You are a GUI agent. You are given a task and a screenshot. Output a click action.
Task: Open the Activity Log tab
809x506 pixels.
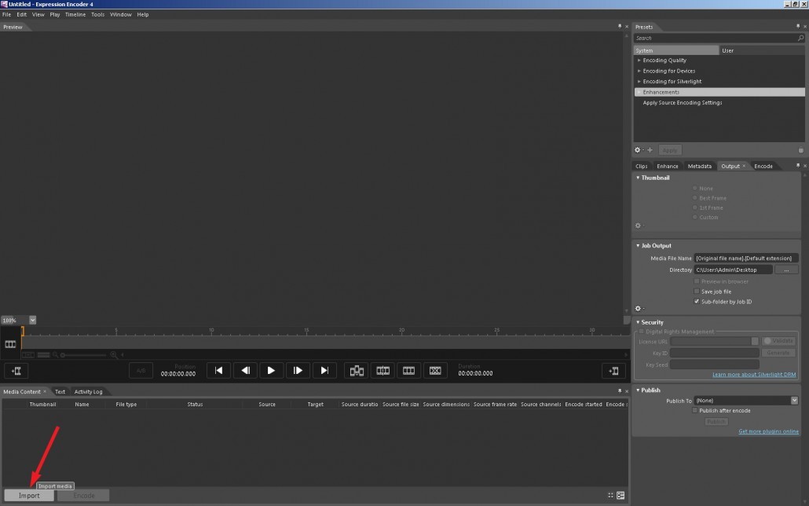pyautogui.click(x=88, y=391)
